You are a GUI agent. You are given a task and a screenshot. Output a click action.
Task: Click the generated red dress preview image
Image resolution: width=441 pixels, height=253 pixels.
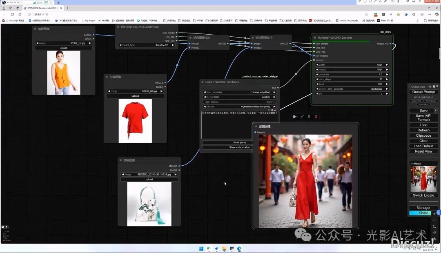pyautogui.click(x=305, y=181)
